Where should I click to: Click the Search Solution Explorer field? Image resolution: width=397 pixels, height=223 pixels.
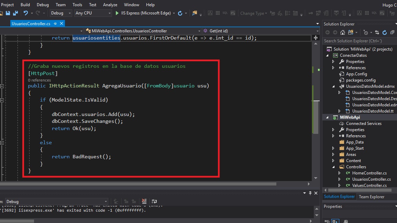(x=357, y=41)
